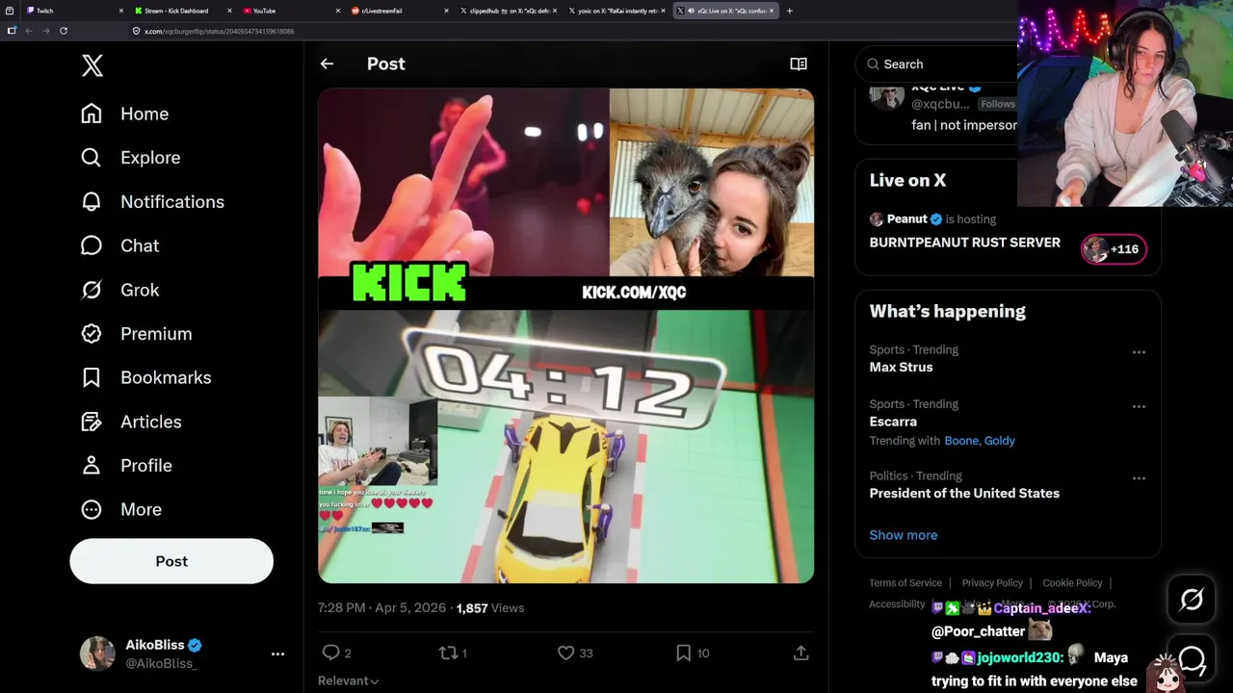Click the browser back arrow
1233x693 pixels.
tap(29, 31)
